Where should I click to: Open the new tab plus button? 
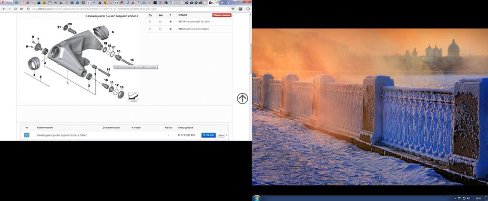pyautogui.click(x=222, y=2)
